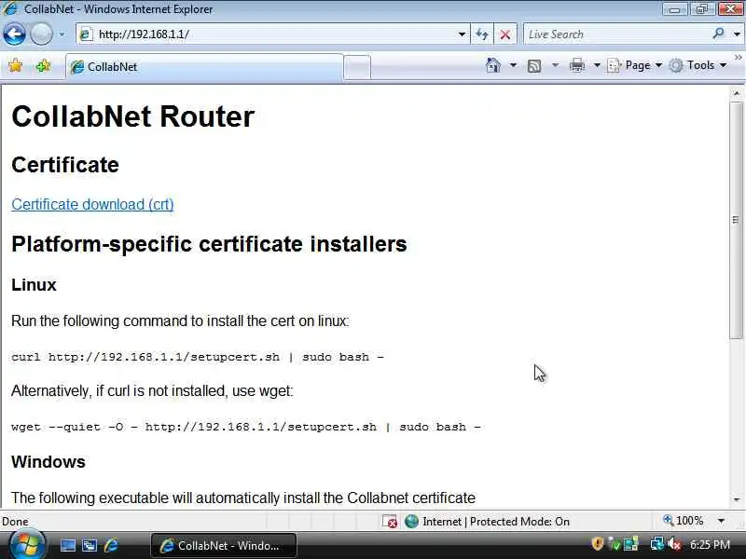Open the Page menu
The width and height of the screenshot is (746, 559).
click(635, 65)
